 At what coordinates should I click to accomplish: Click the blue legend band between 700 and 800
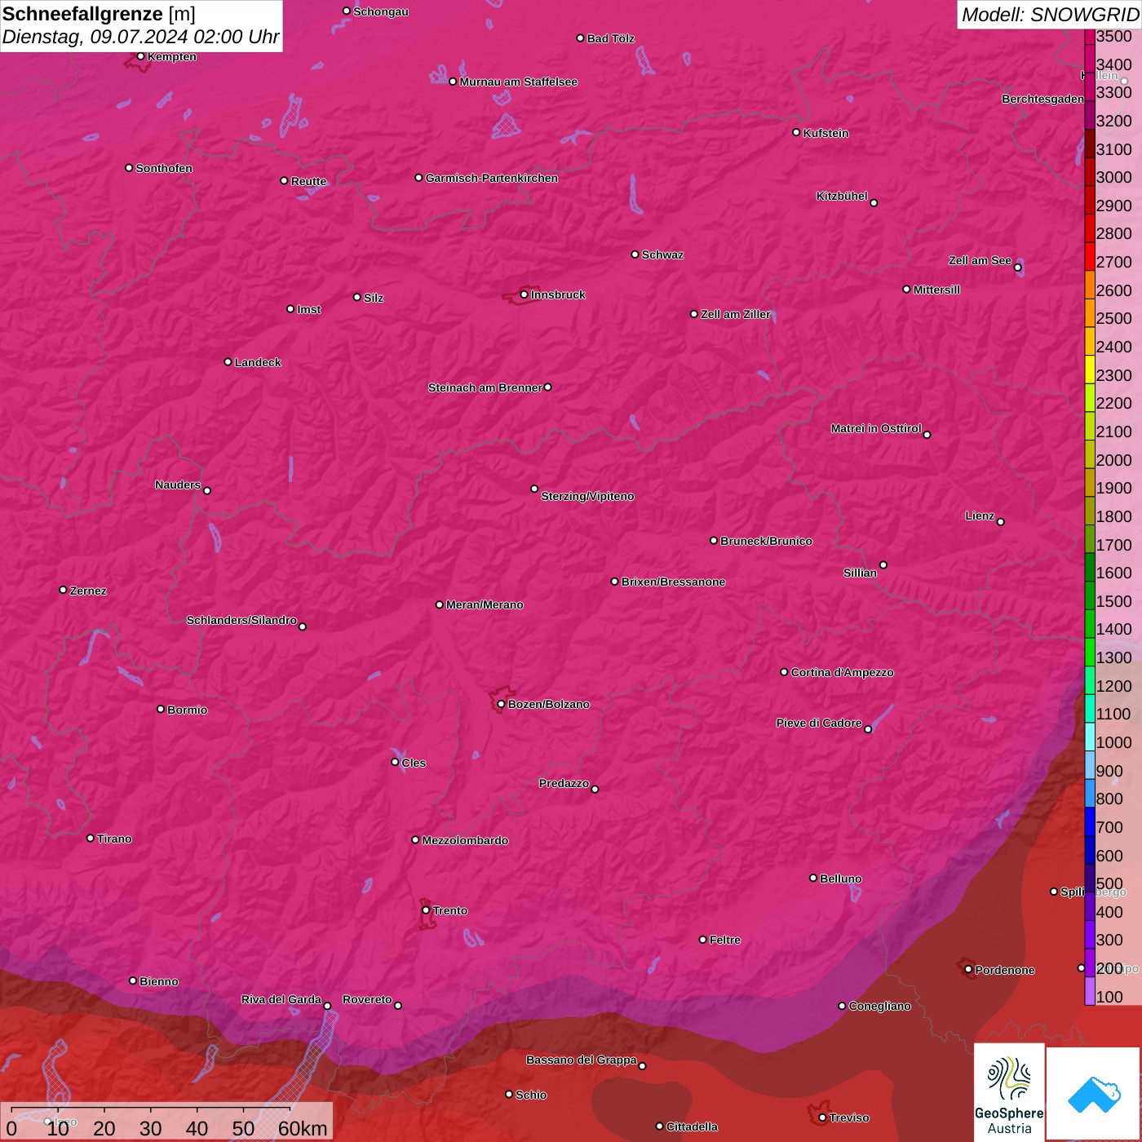pos(1090,821)
